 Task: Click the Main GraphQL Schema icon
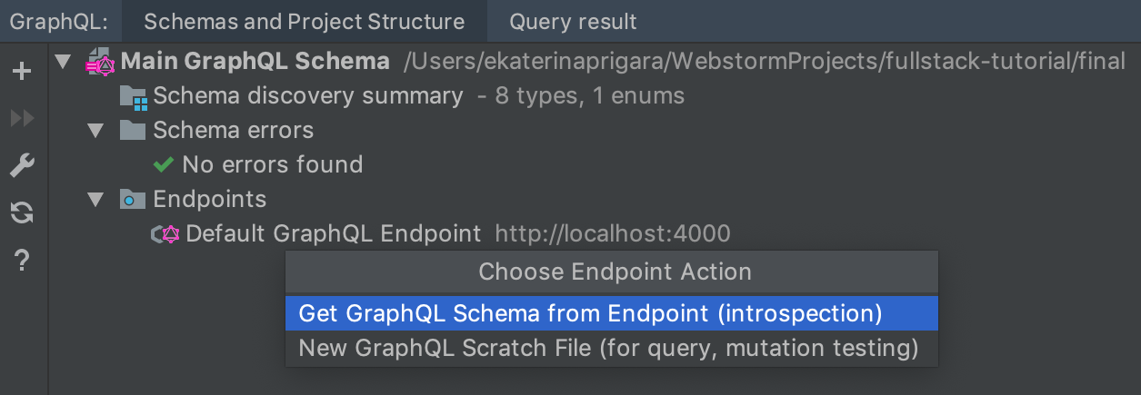[x=100, y=62]
